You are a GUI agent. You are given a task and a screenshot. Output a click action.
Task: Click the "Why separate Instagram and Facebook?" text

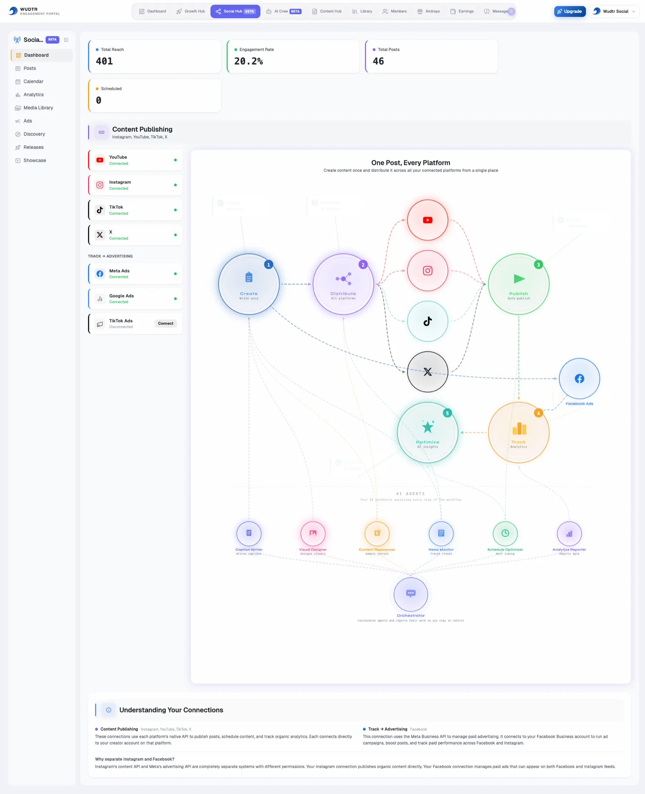134,759
